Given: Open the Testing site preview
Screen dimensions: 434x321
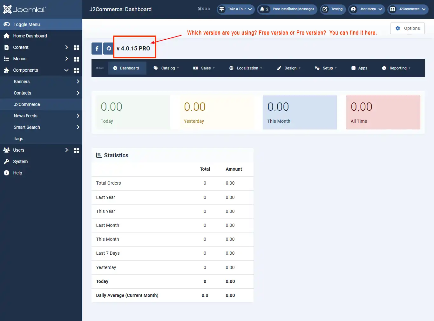Looking at the screenshot, I should tap(333, 9).
